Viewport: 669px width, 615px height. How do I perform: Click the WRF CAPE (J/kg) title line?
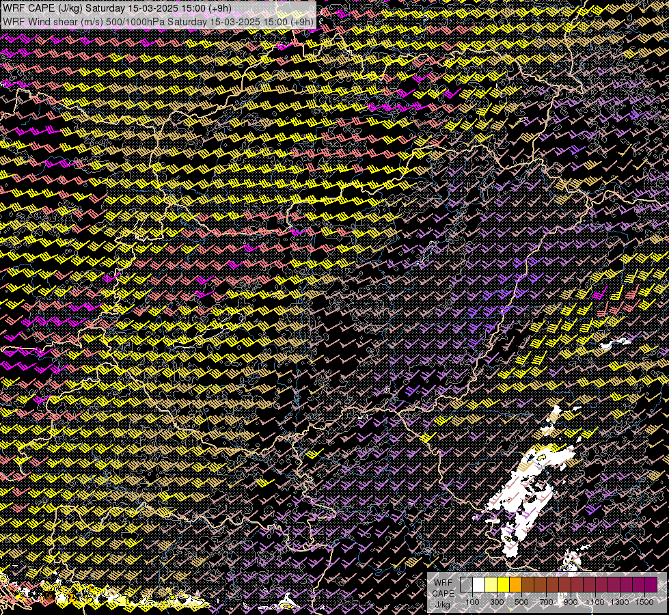tap(117, 8)
